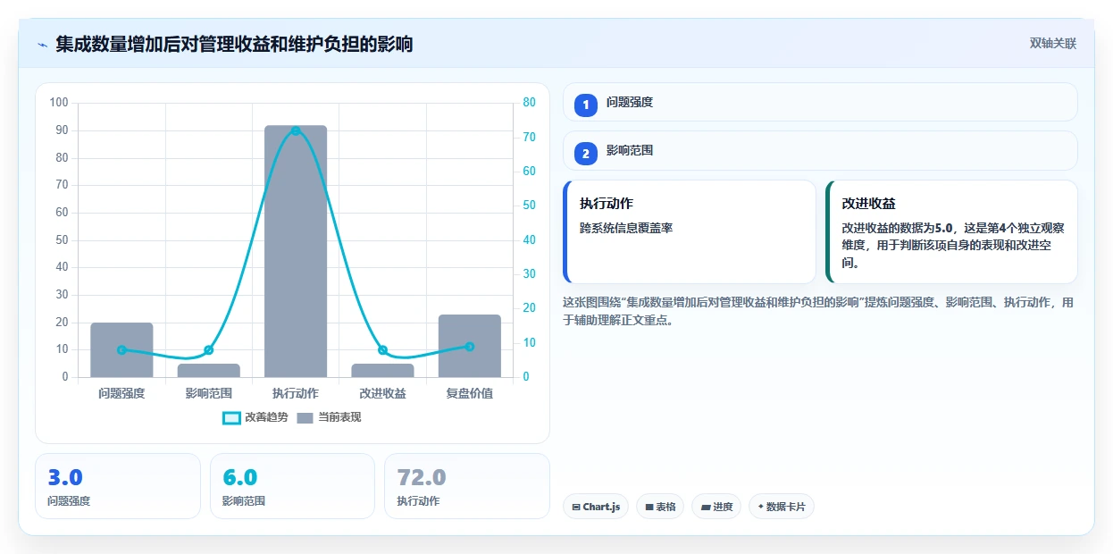Select the tall 执行动作 bar

tap(296, 251)
